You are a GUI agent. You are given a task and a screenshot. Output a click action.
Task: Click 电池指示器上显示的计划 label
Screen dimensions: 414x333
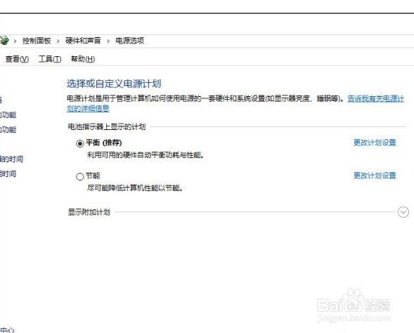(107, 126)
